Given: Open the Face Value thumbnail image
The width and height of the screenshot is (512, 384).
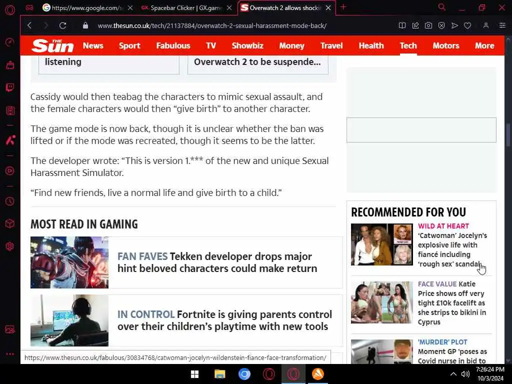Looking at the screenshot, I should click(381, 302).
